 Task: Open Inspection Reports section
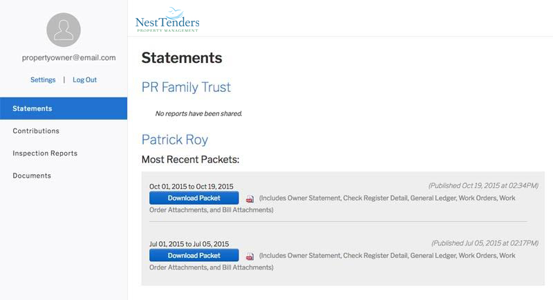[45, 153]
